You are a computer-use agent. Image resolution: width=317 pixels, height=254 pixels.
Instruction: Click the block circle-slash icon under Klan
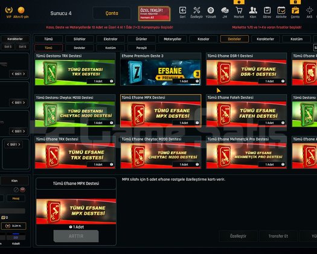[x=16, y=190]
